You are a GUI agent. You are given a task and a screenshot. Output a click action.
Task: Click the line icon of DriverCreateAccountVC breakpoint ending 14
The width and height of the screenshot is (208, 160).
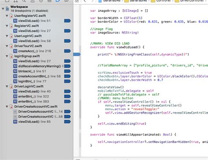tap(15, 111)
